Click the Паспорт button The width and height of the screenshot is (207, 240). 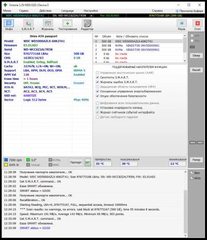[76, 162]
